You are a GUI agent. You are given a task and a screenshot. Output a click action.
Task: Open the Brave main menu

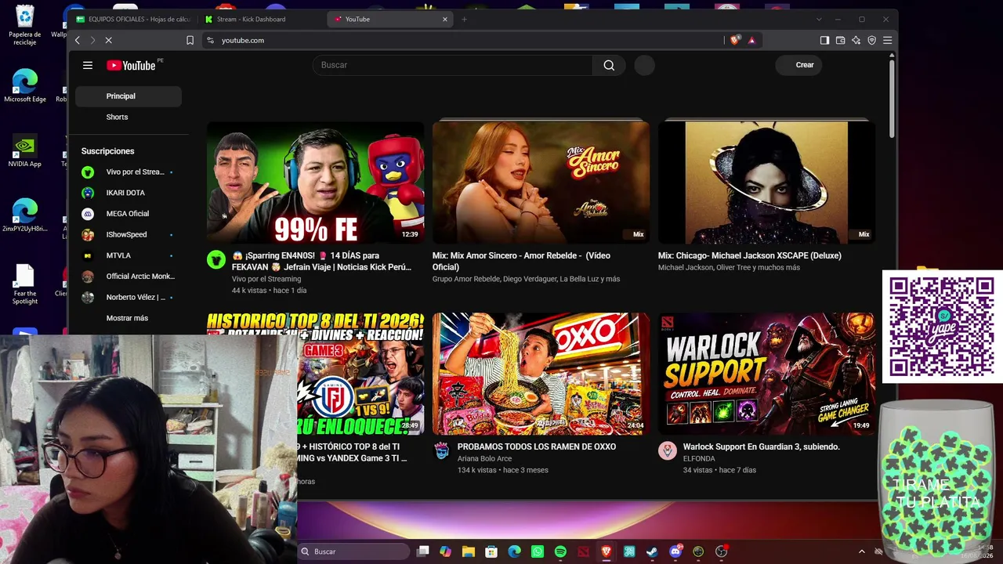(x=887, y=40)
